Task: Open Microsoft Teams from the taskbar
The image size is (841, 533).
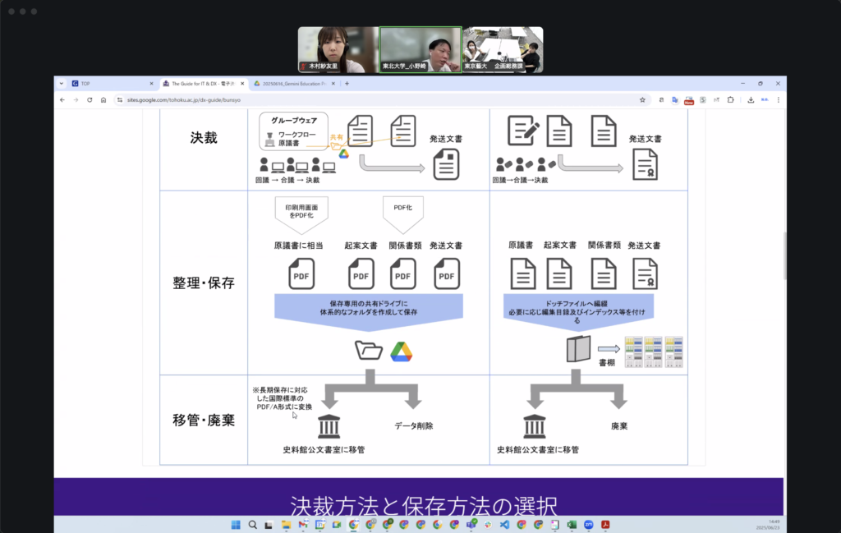Action: point(471,525)
